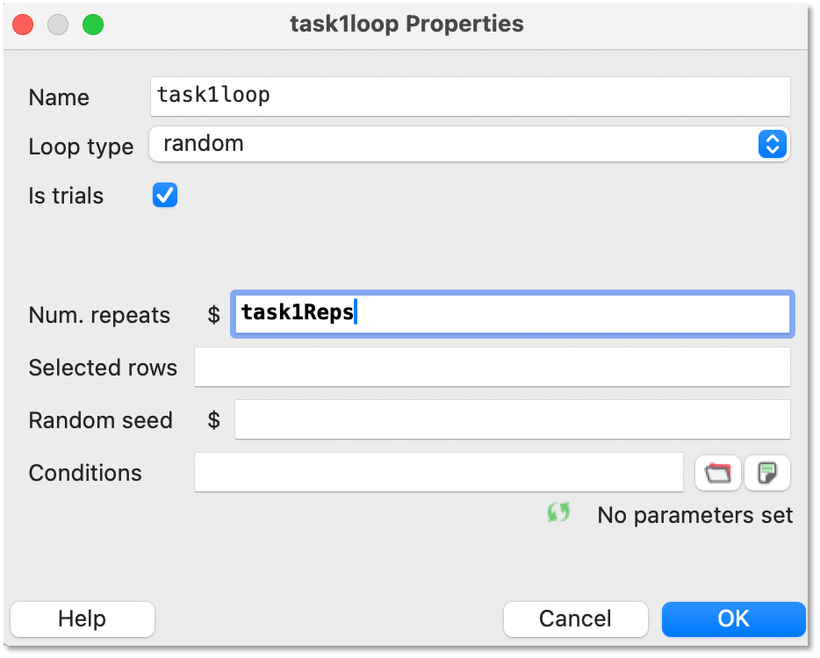Click the grey minimize window button
The image size is (820, 658).
58,25
